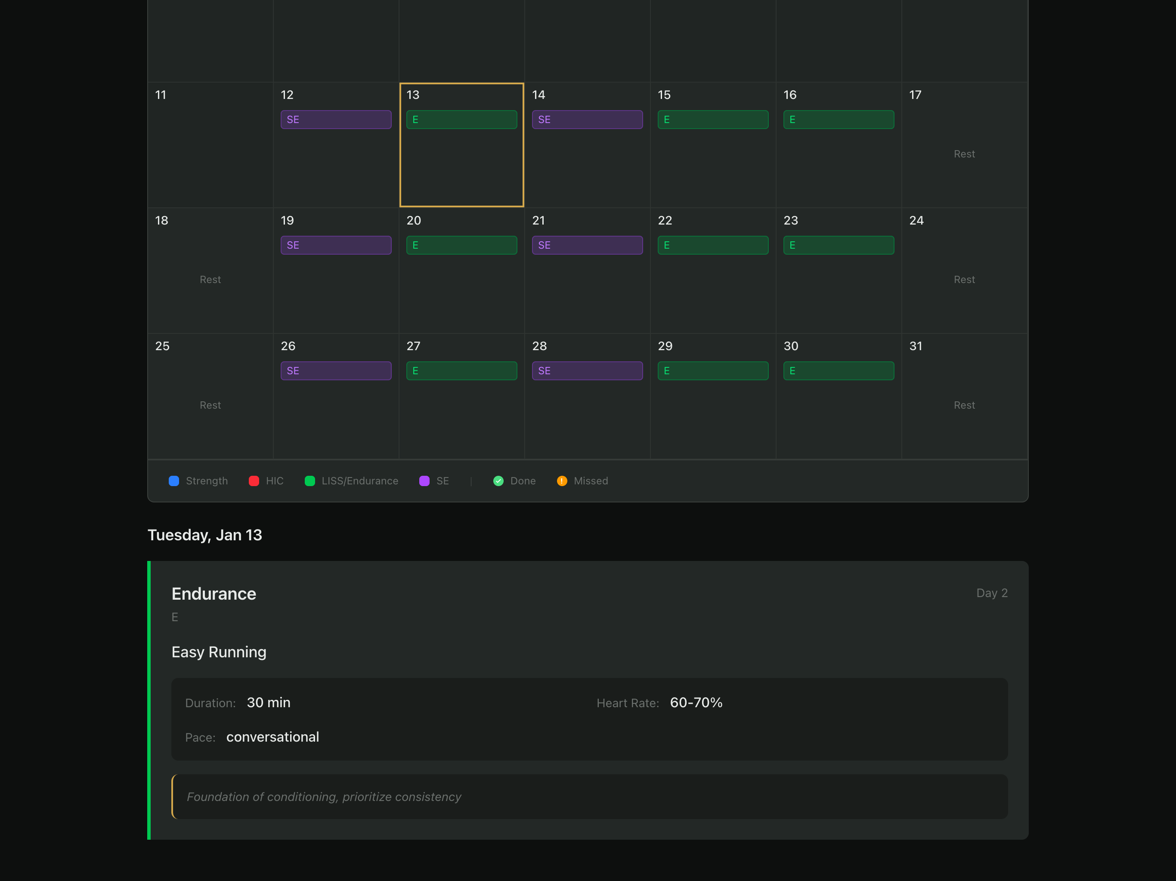The width and height of the screenshot is (1176, 881).
Task: Click the purple SE legend swatch
Action: [424, 481]
